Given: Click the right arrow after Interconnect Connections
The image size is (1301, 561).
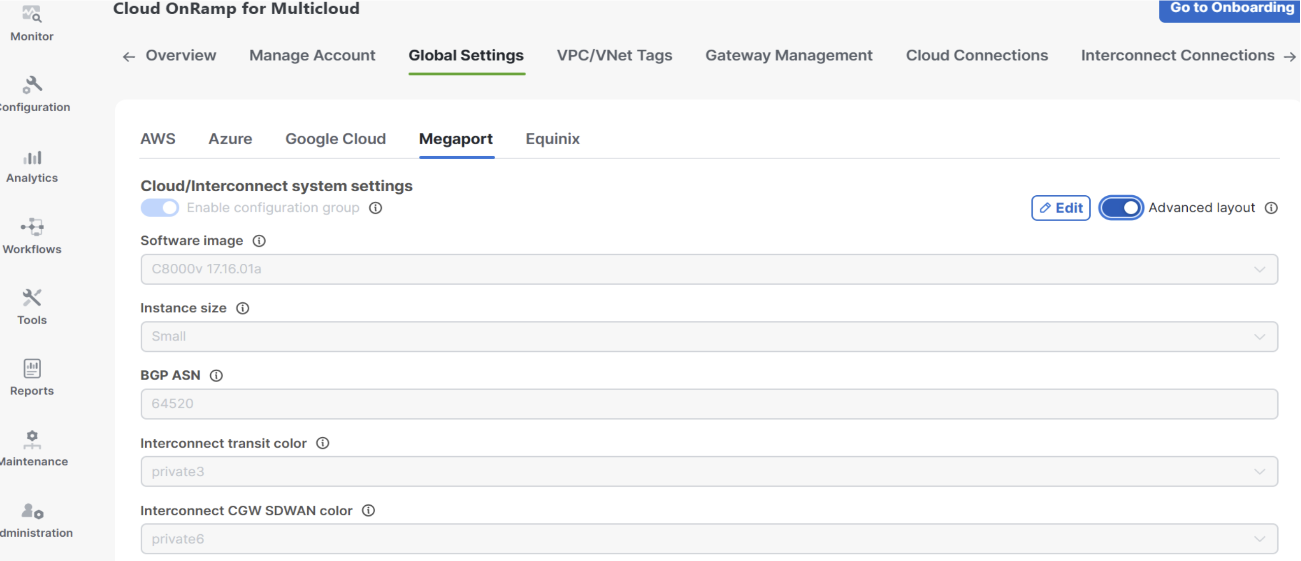Looking at the screenshot, I should [1290, 57].
